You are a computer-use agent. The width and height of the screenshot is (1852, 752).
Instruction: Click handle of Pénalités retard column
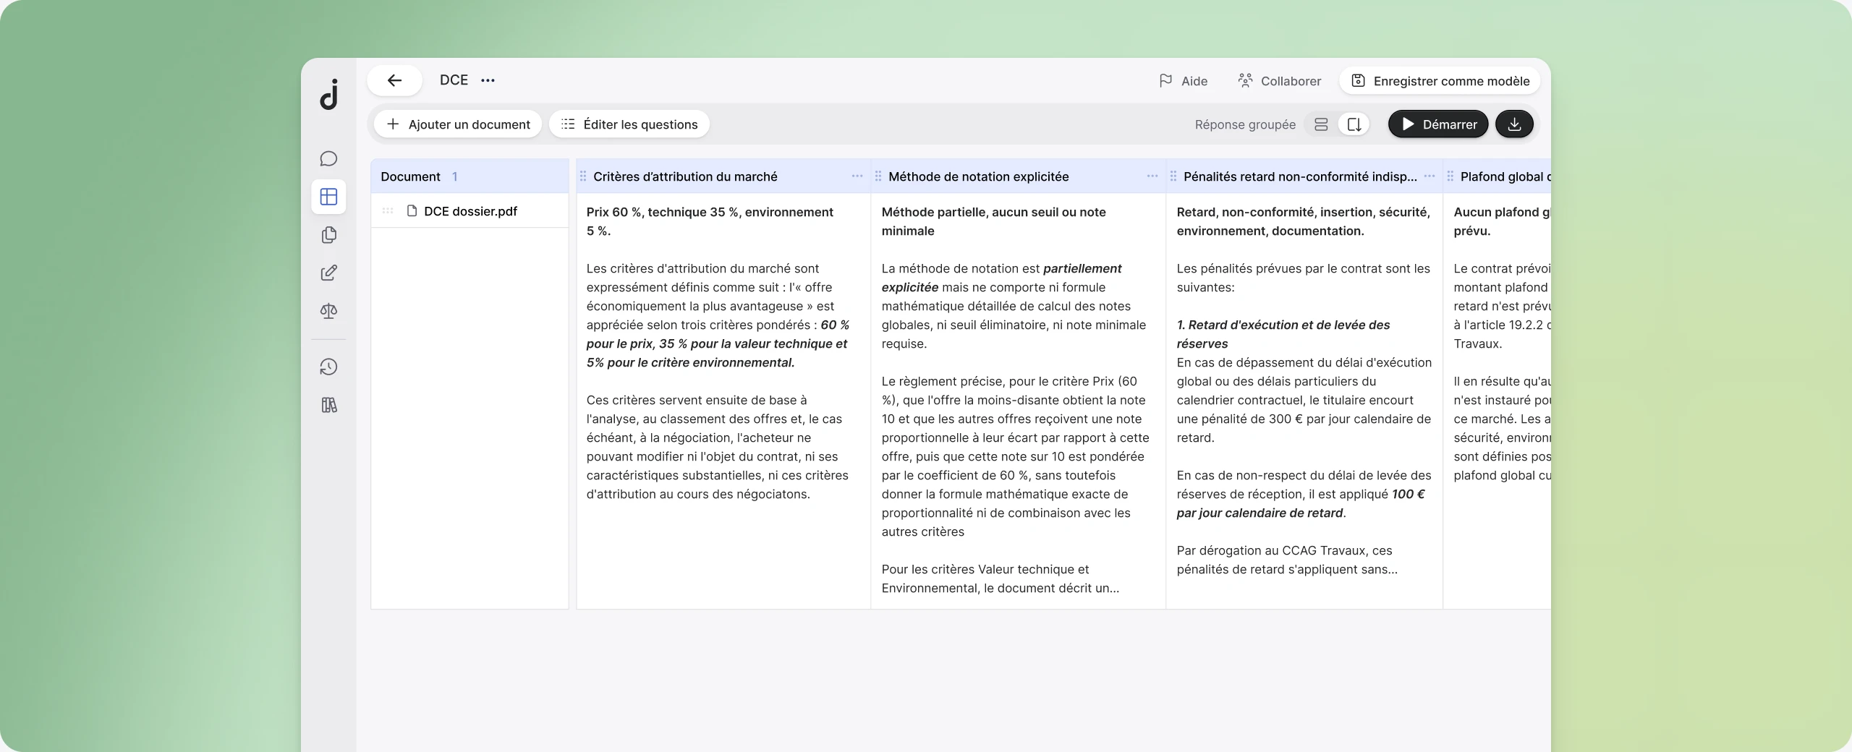[1173, 176]
